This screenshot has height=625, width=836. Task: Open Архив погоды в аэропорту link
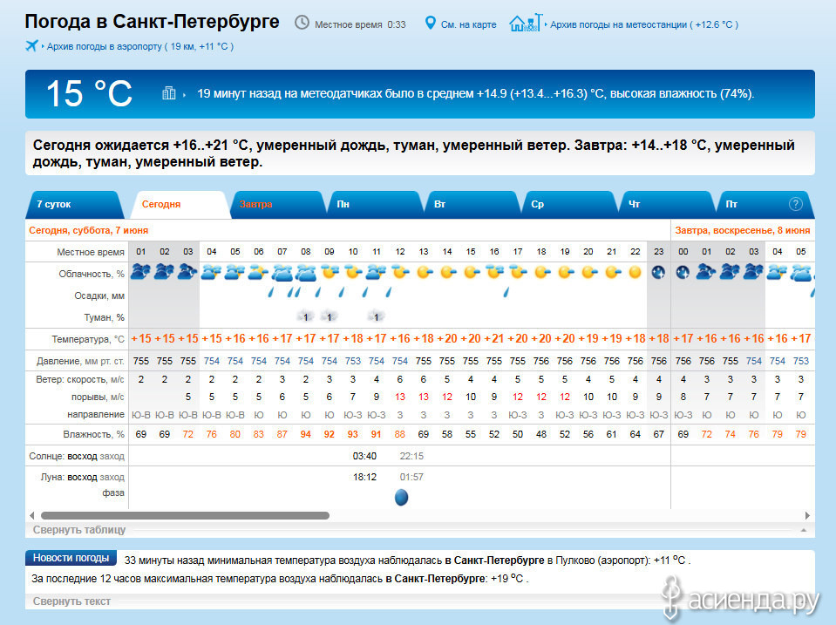(140, 46)
